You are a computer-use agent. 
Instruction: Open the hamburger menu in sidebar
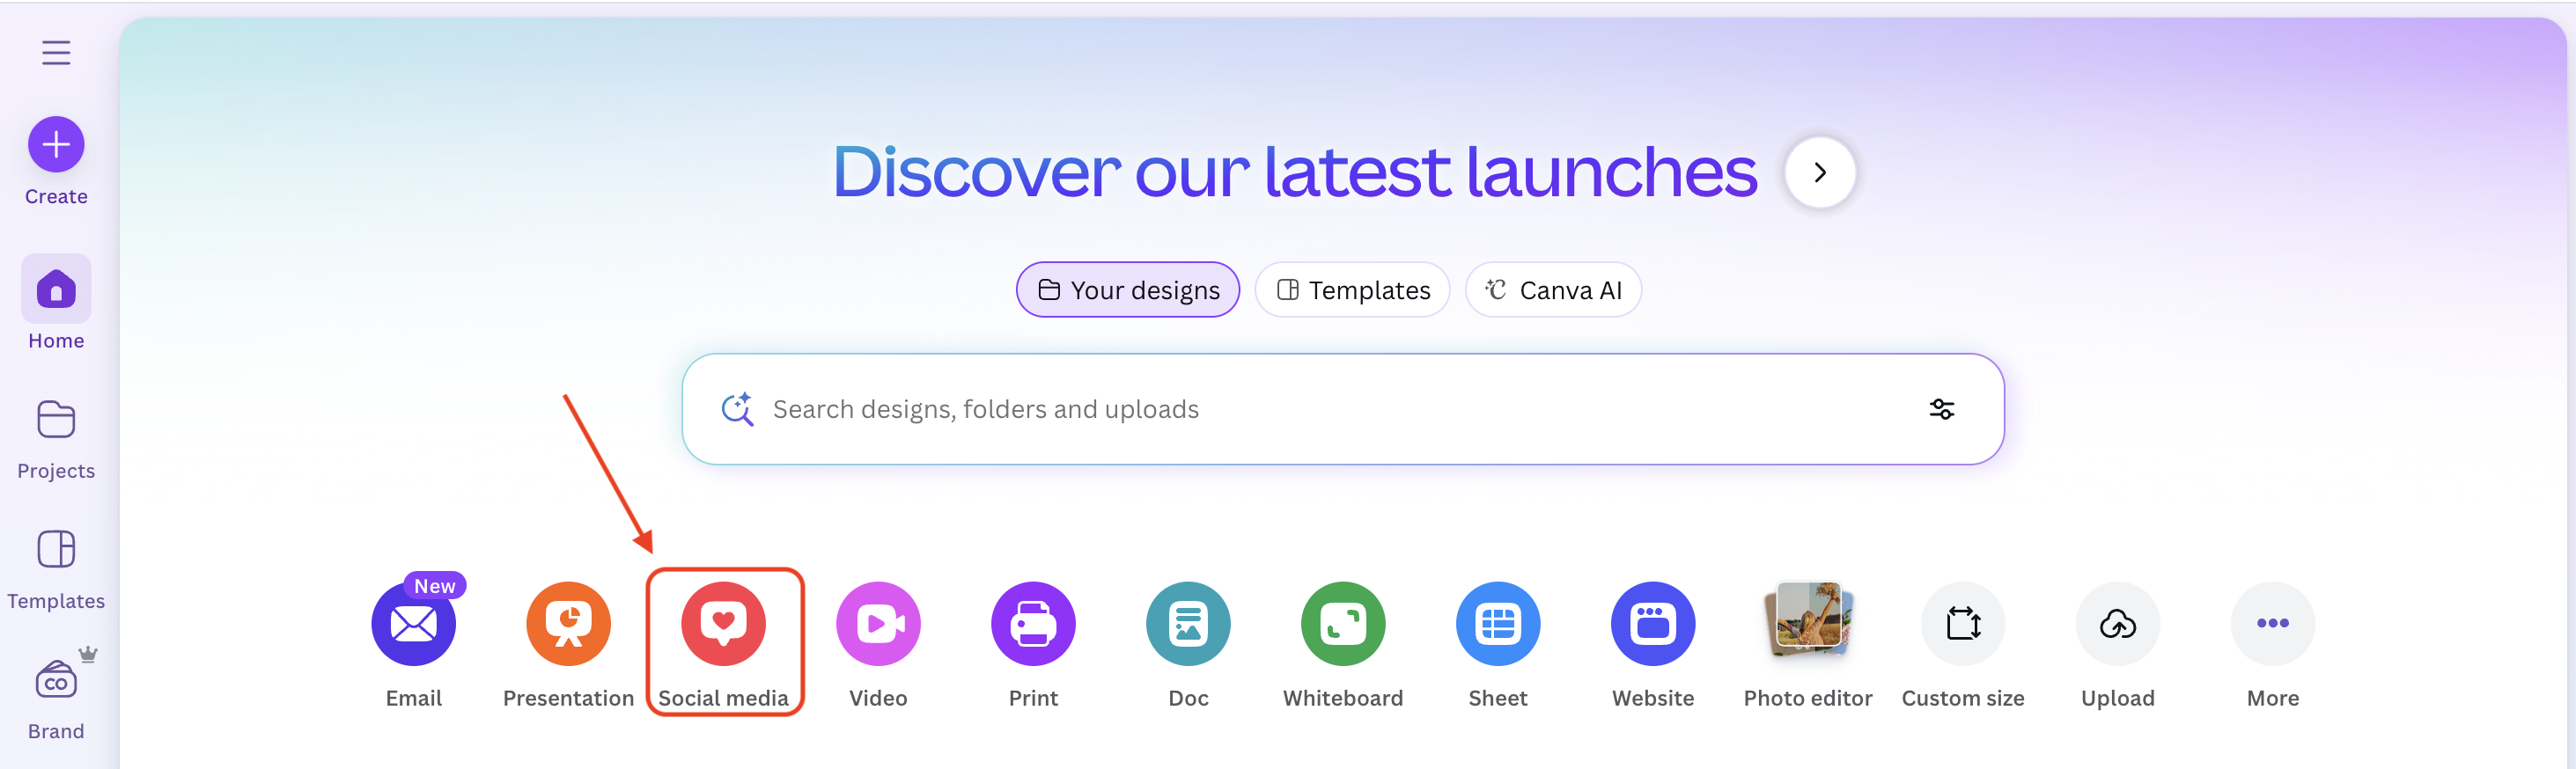(x=56, y=52)
